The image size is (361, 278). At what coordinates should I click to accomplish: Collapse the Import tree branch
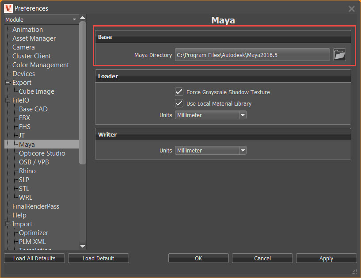tap(7, 224)
